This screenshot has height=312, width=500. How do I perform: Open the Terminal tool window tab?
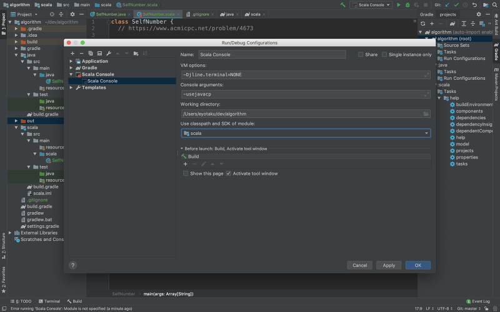(49, 301)
